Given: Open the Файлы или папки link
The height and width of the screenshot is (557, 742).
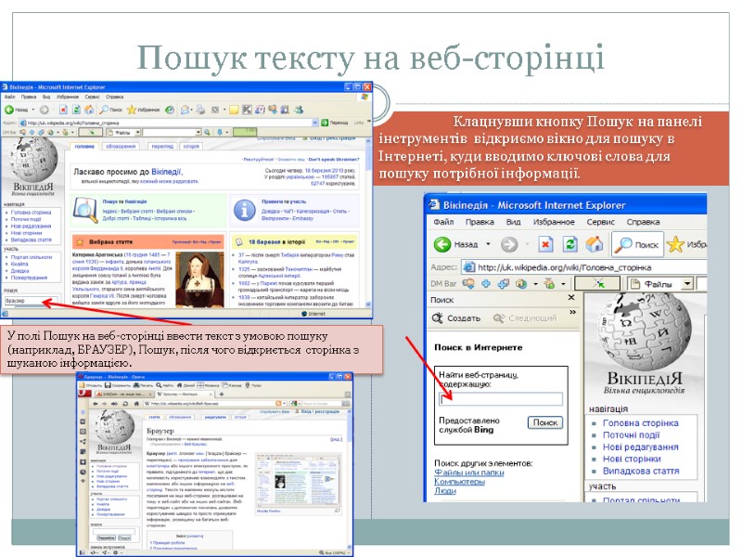Looking at the screenshot, I should tap(469, 473).
